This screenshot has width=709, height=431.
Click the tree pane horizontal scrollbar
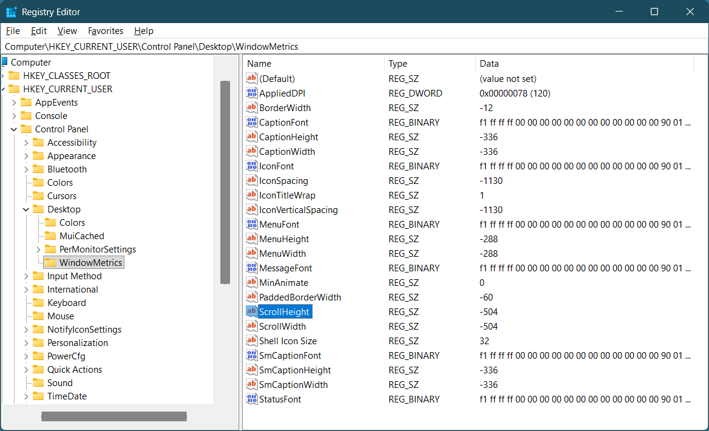[114, 416]
